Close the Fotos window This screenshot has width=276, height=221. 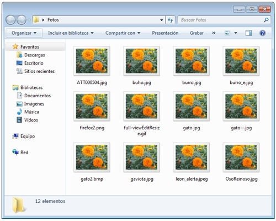coord(264,9)
